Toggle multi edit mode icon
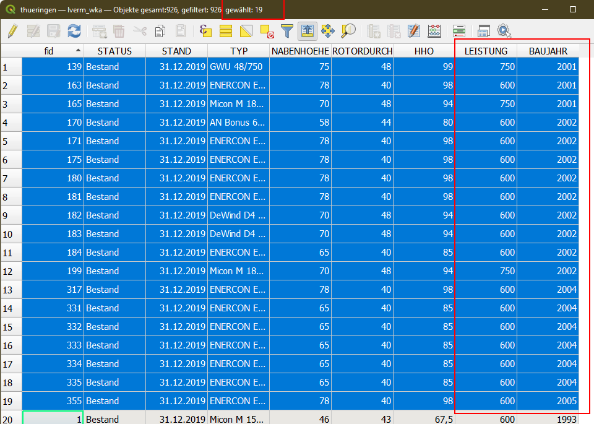Viewport: 594px width, 424px height. [33, 31]
